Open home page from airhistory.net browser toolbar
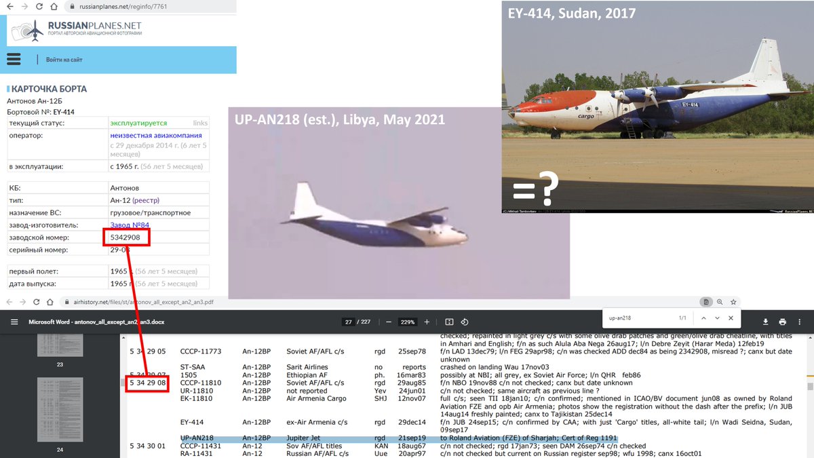The height and width of the screenshot is (458, 814). [50, 302]
